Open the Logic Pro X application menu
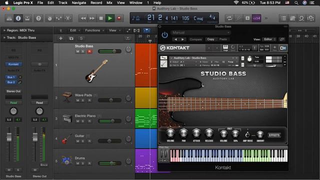 click(x=23, y=2)
